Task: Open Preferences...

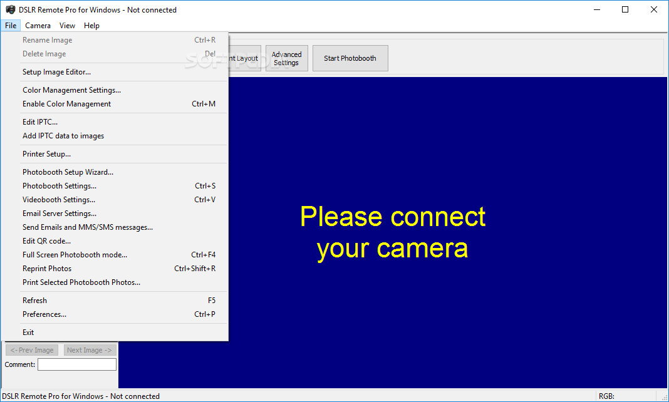Action: coord(115,314)
